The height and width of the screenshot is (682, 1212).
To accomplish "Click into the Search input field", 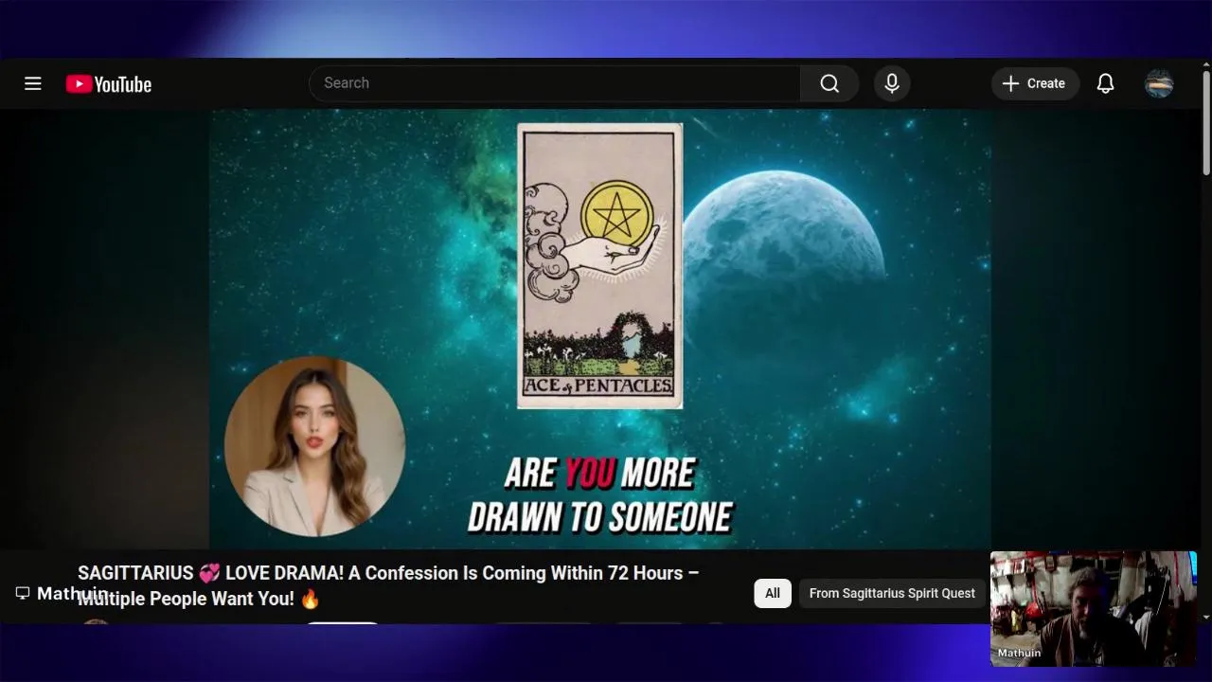I will click(x=555, y=83).
